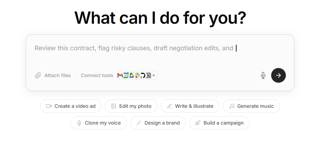
Task: Connect the Google Drive icon
Action: [131, 75]
